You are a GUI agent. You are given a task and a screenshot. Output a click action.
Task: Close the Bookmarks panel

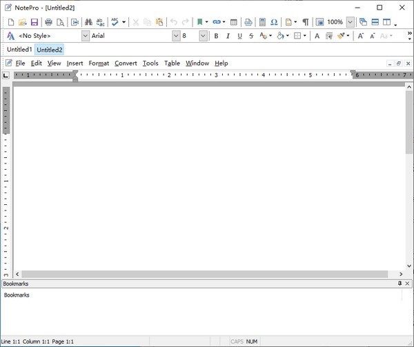tap(407, 284)
